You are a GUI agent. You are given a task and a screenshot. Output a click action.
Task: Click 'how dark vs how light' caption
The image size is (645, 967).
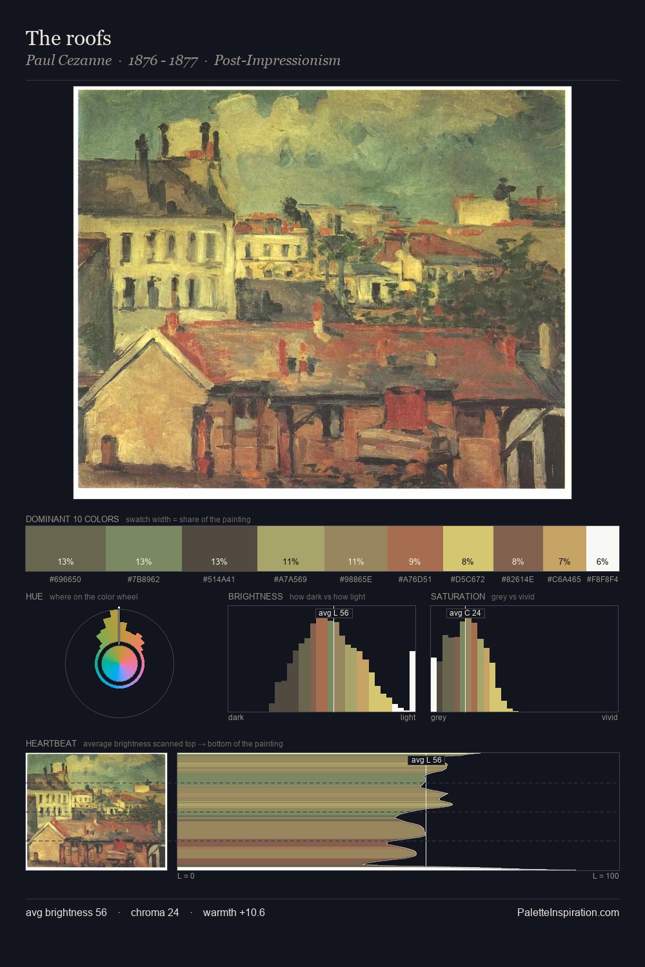point(328,597)
